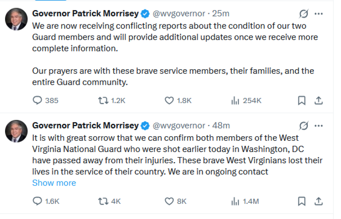This screenshot has height=219, width=341.
Task: Like the tweet with 8K likes
Action: pyautogui.click(x=169, y=201)
